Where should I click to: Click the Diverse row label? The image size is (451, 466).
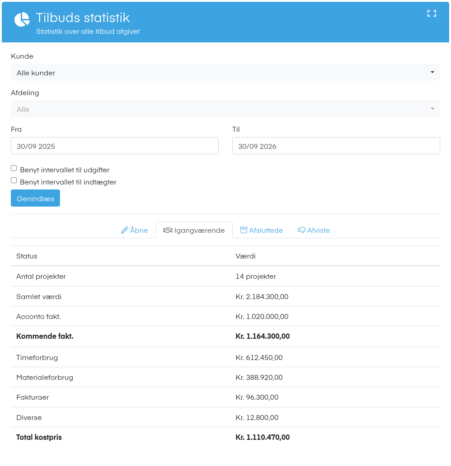[29, 418]
